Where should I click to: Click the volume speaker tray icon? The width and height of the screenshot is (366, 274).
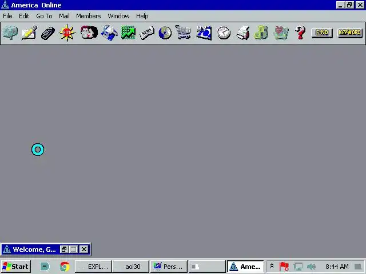click(311, 267)
